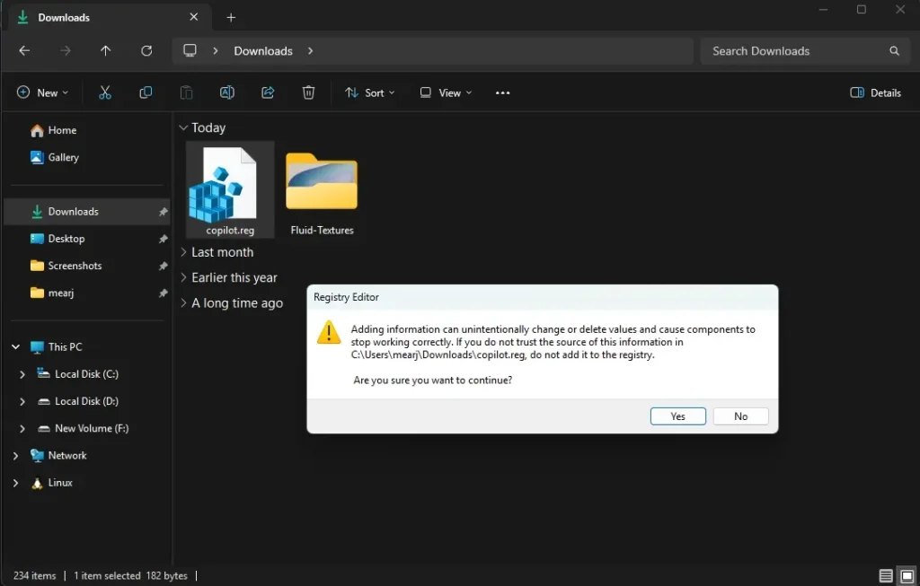Open the See more ellipsis icon
The width and height of the screenshot is (920, 586).
point(502,92)
